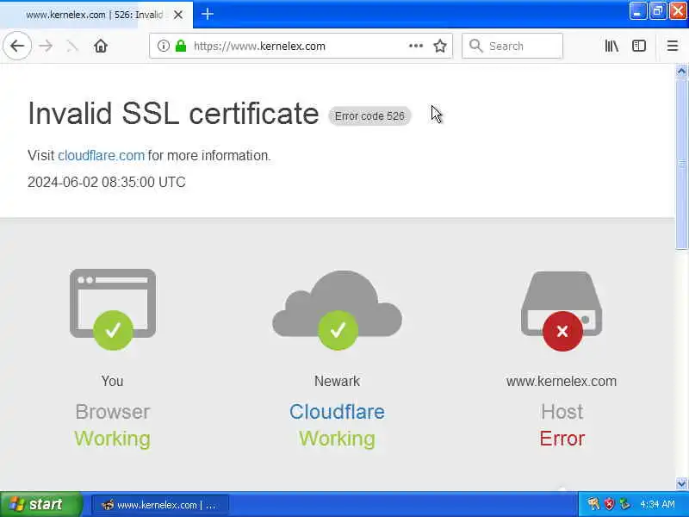Click the scrollbar up arrow

(681, 71)
